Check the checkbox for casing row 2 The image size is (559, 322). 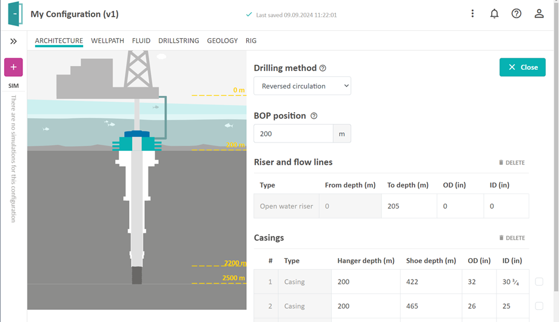coord(539,306)
